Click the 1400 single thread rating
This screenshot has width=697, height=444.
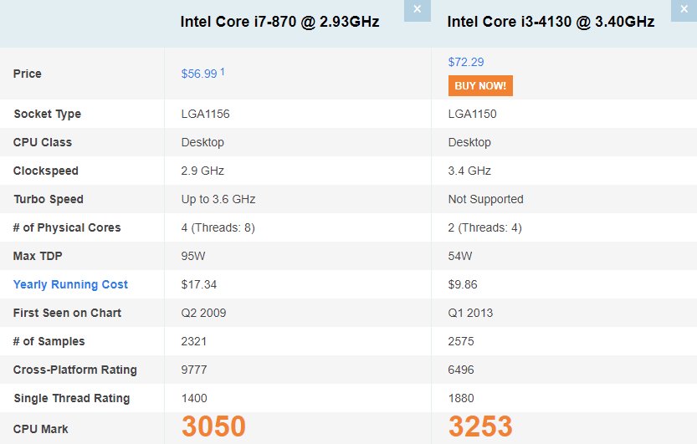click(194, 398)
